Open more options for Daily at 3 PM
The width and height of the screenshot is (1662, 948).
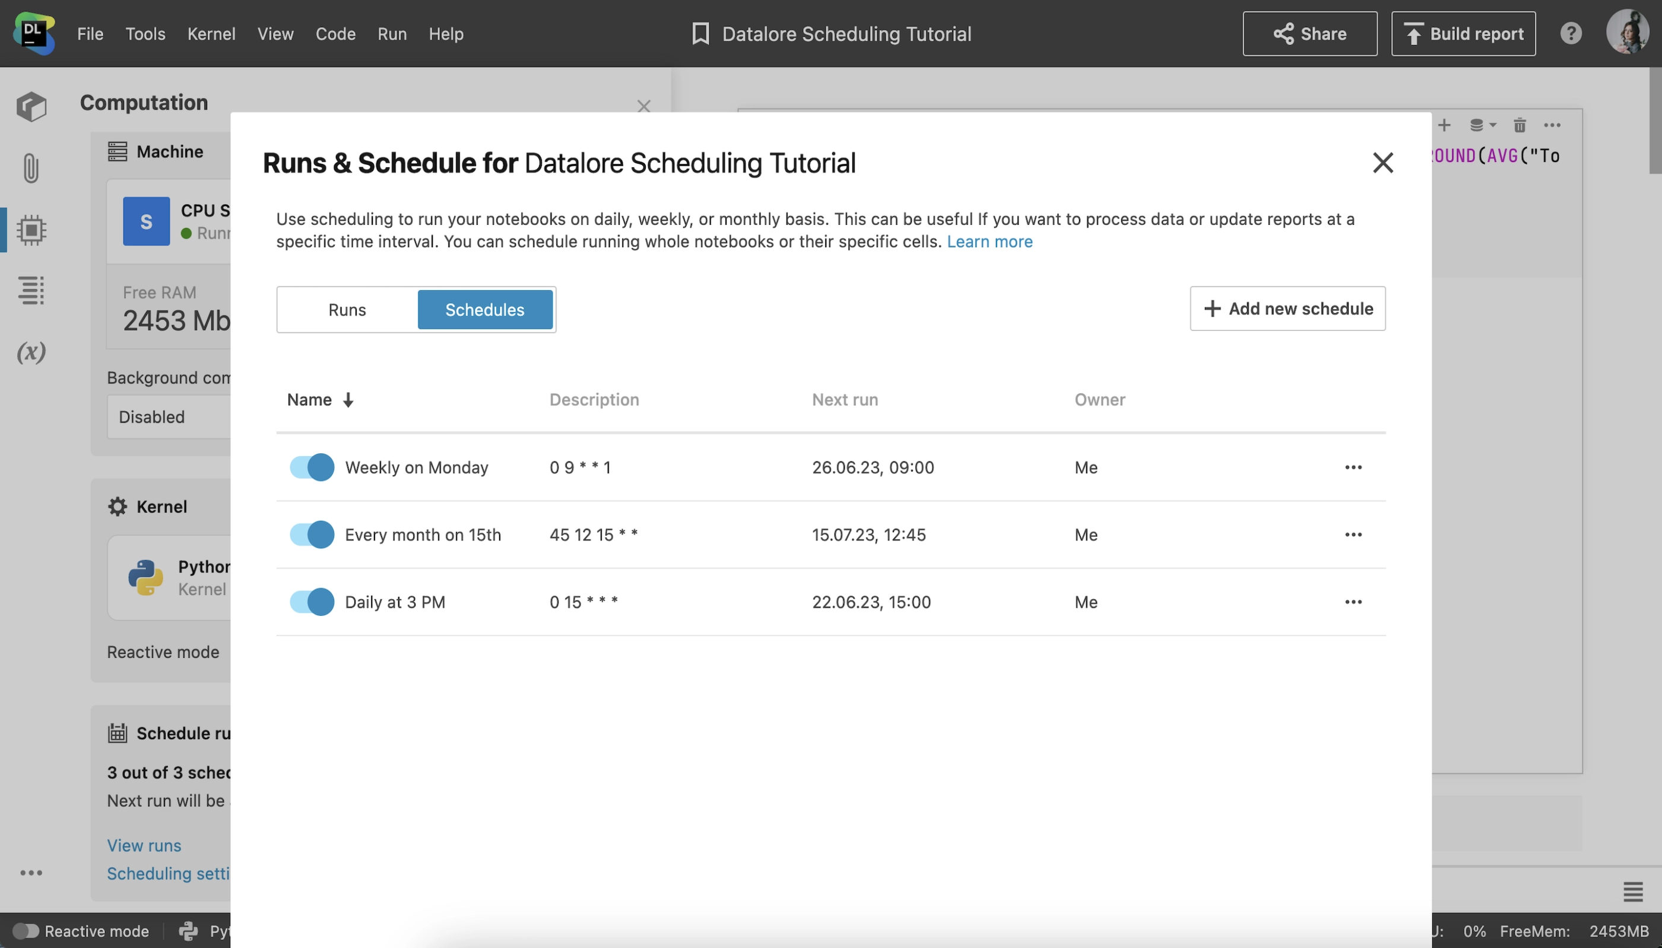(x=1353, y=602)
